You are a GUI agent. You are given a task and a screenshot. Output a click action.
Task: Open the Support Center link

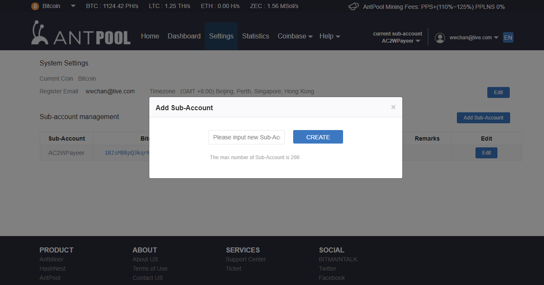point(246,259)
